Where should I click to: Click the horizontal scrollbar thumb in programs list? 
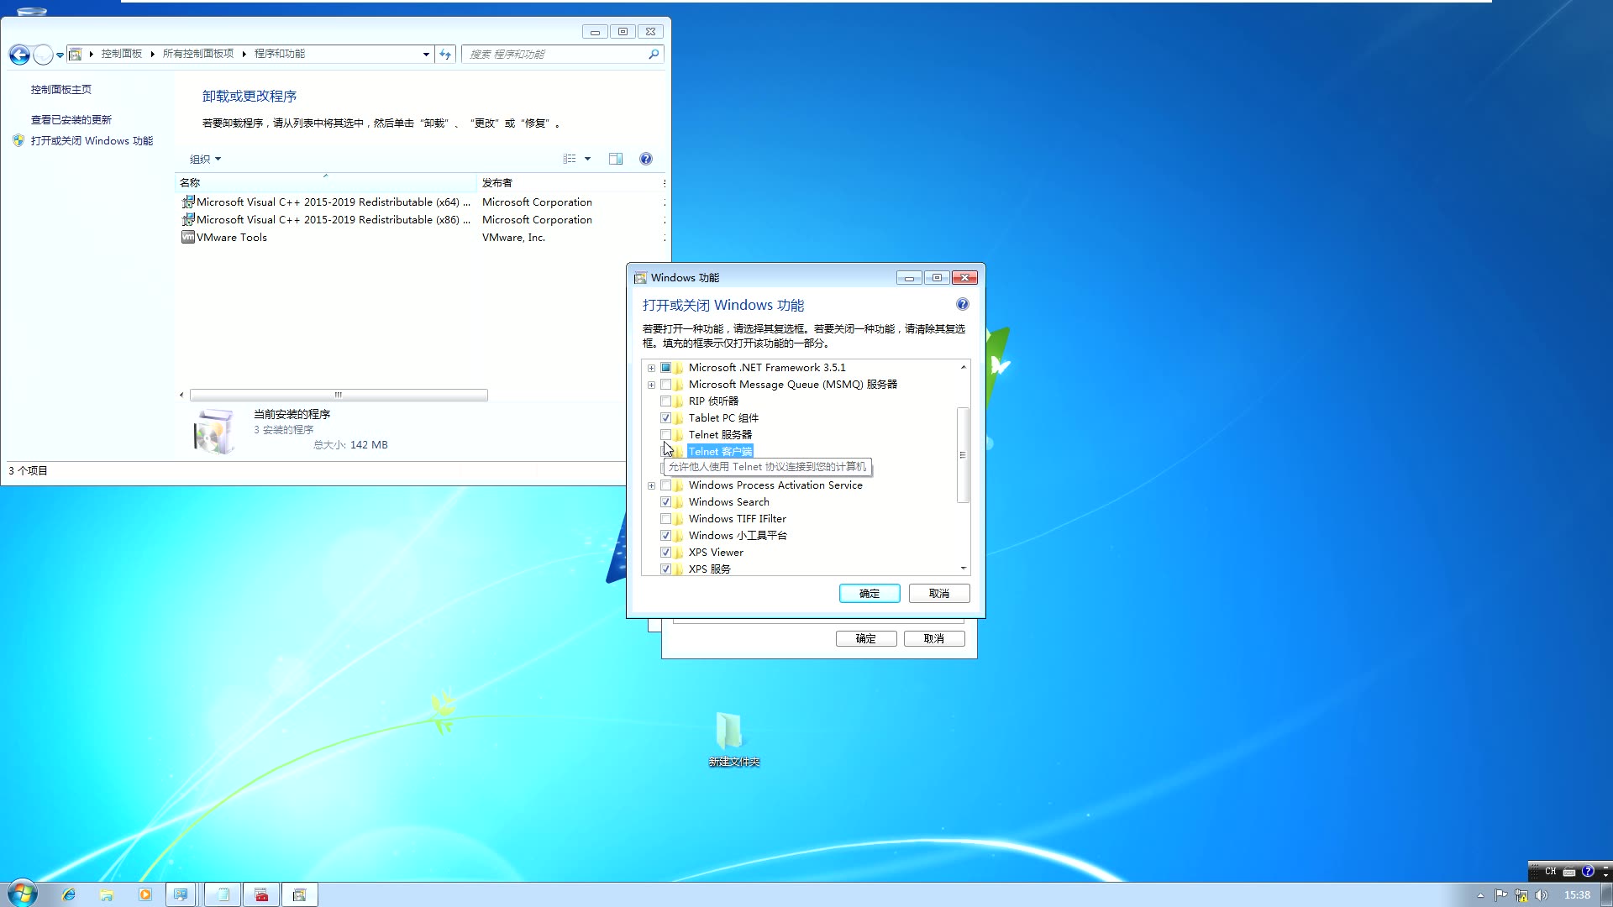click(x=339, y=395)
